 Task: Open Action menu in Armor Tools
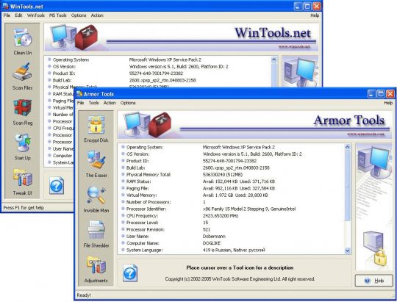coord(110,103)
